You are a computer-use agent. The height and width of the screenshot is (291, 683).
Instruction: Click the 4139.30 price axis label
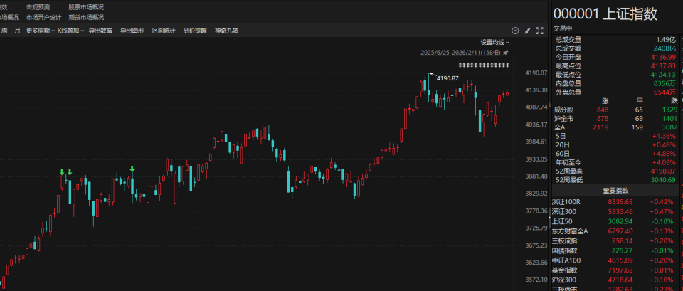[536, 90]
